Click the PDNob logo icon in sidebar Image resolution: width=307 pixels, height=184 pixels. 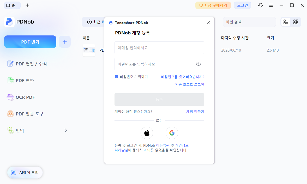coord(9,22)
